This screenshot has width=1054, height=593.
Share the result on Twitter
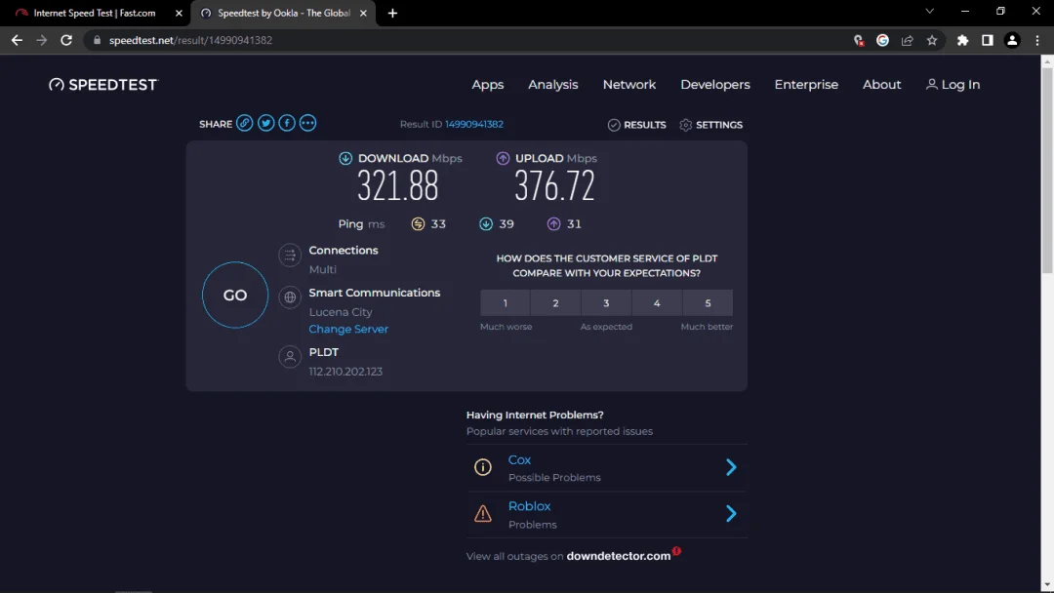(266, 123)
